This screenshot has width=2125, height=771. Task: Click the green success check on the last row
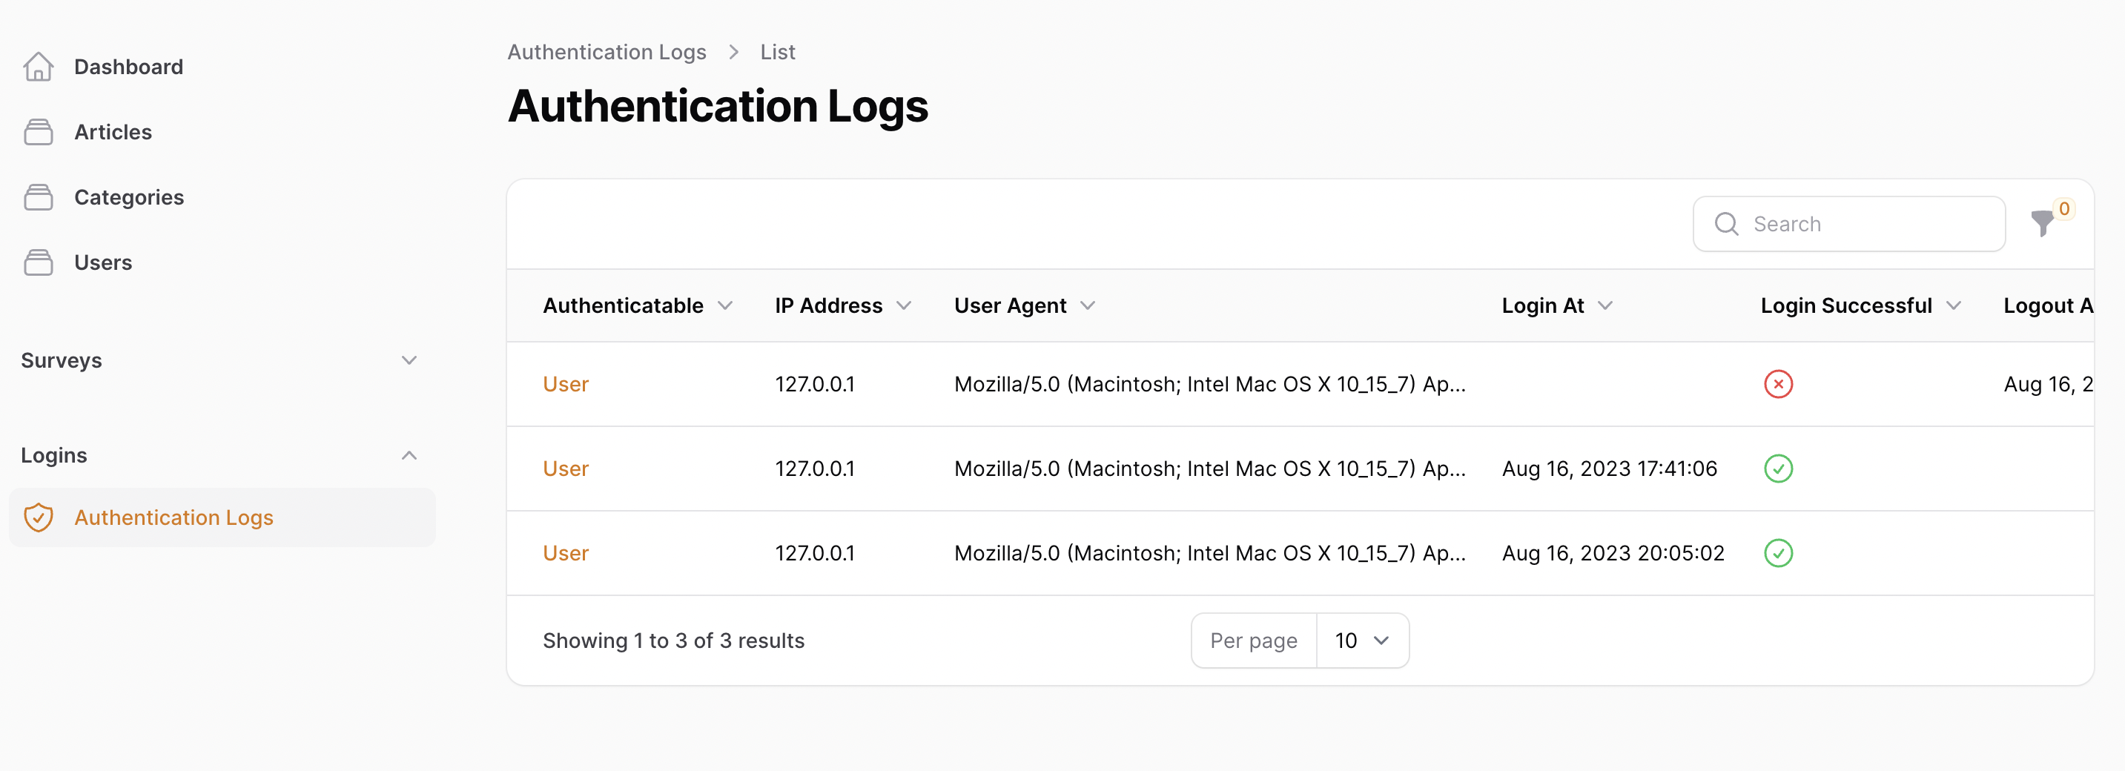[x=1779, y=552]
